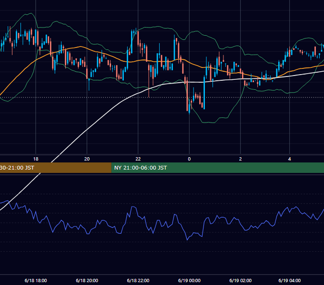The height and width of the screenshot is (285, 324).
Task: Click the 6/18 22:00 date label
Action: point(138,280)
